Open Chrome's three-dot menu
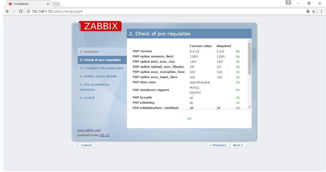The image size is (326, 172). coord(321,11)
